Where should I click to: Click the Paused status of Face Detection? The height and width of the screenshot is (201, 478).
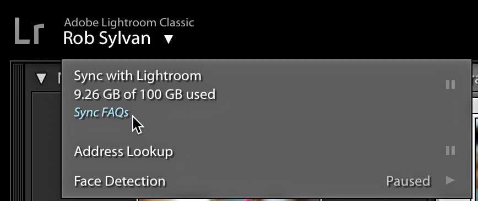click(x=408, y=181)
